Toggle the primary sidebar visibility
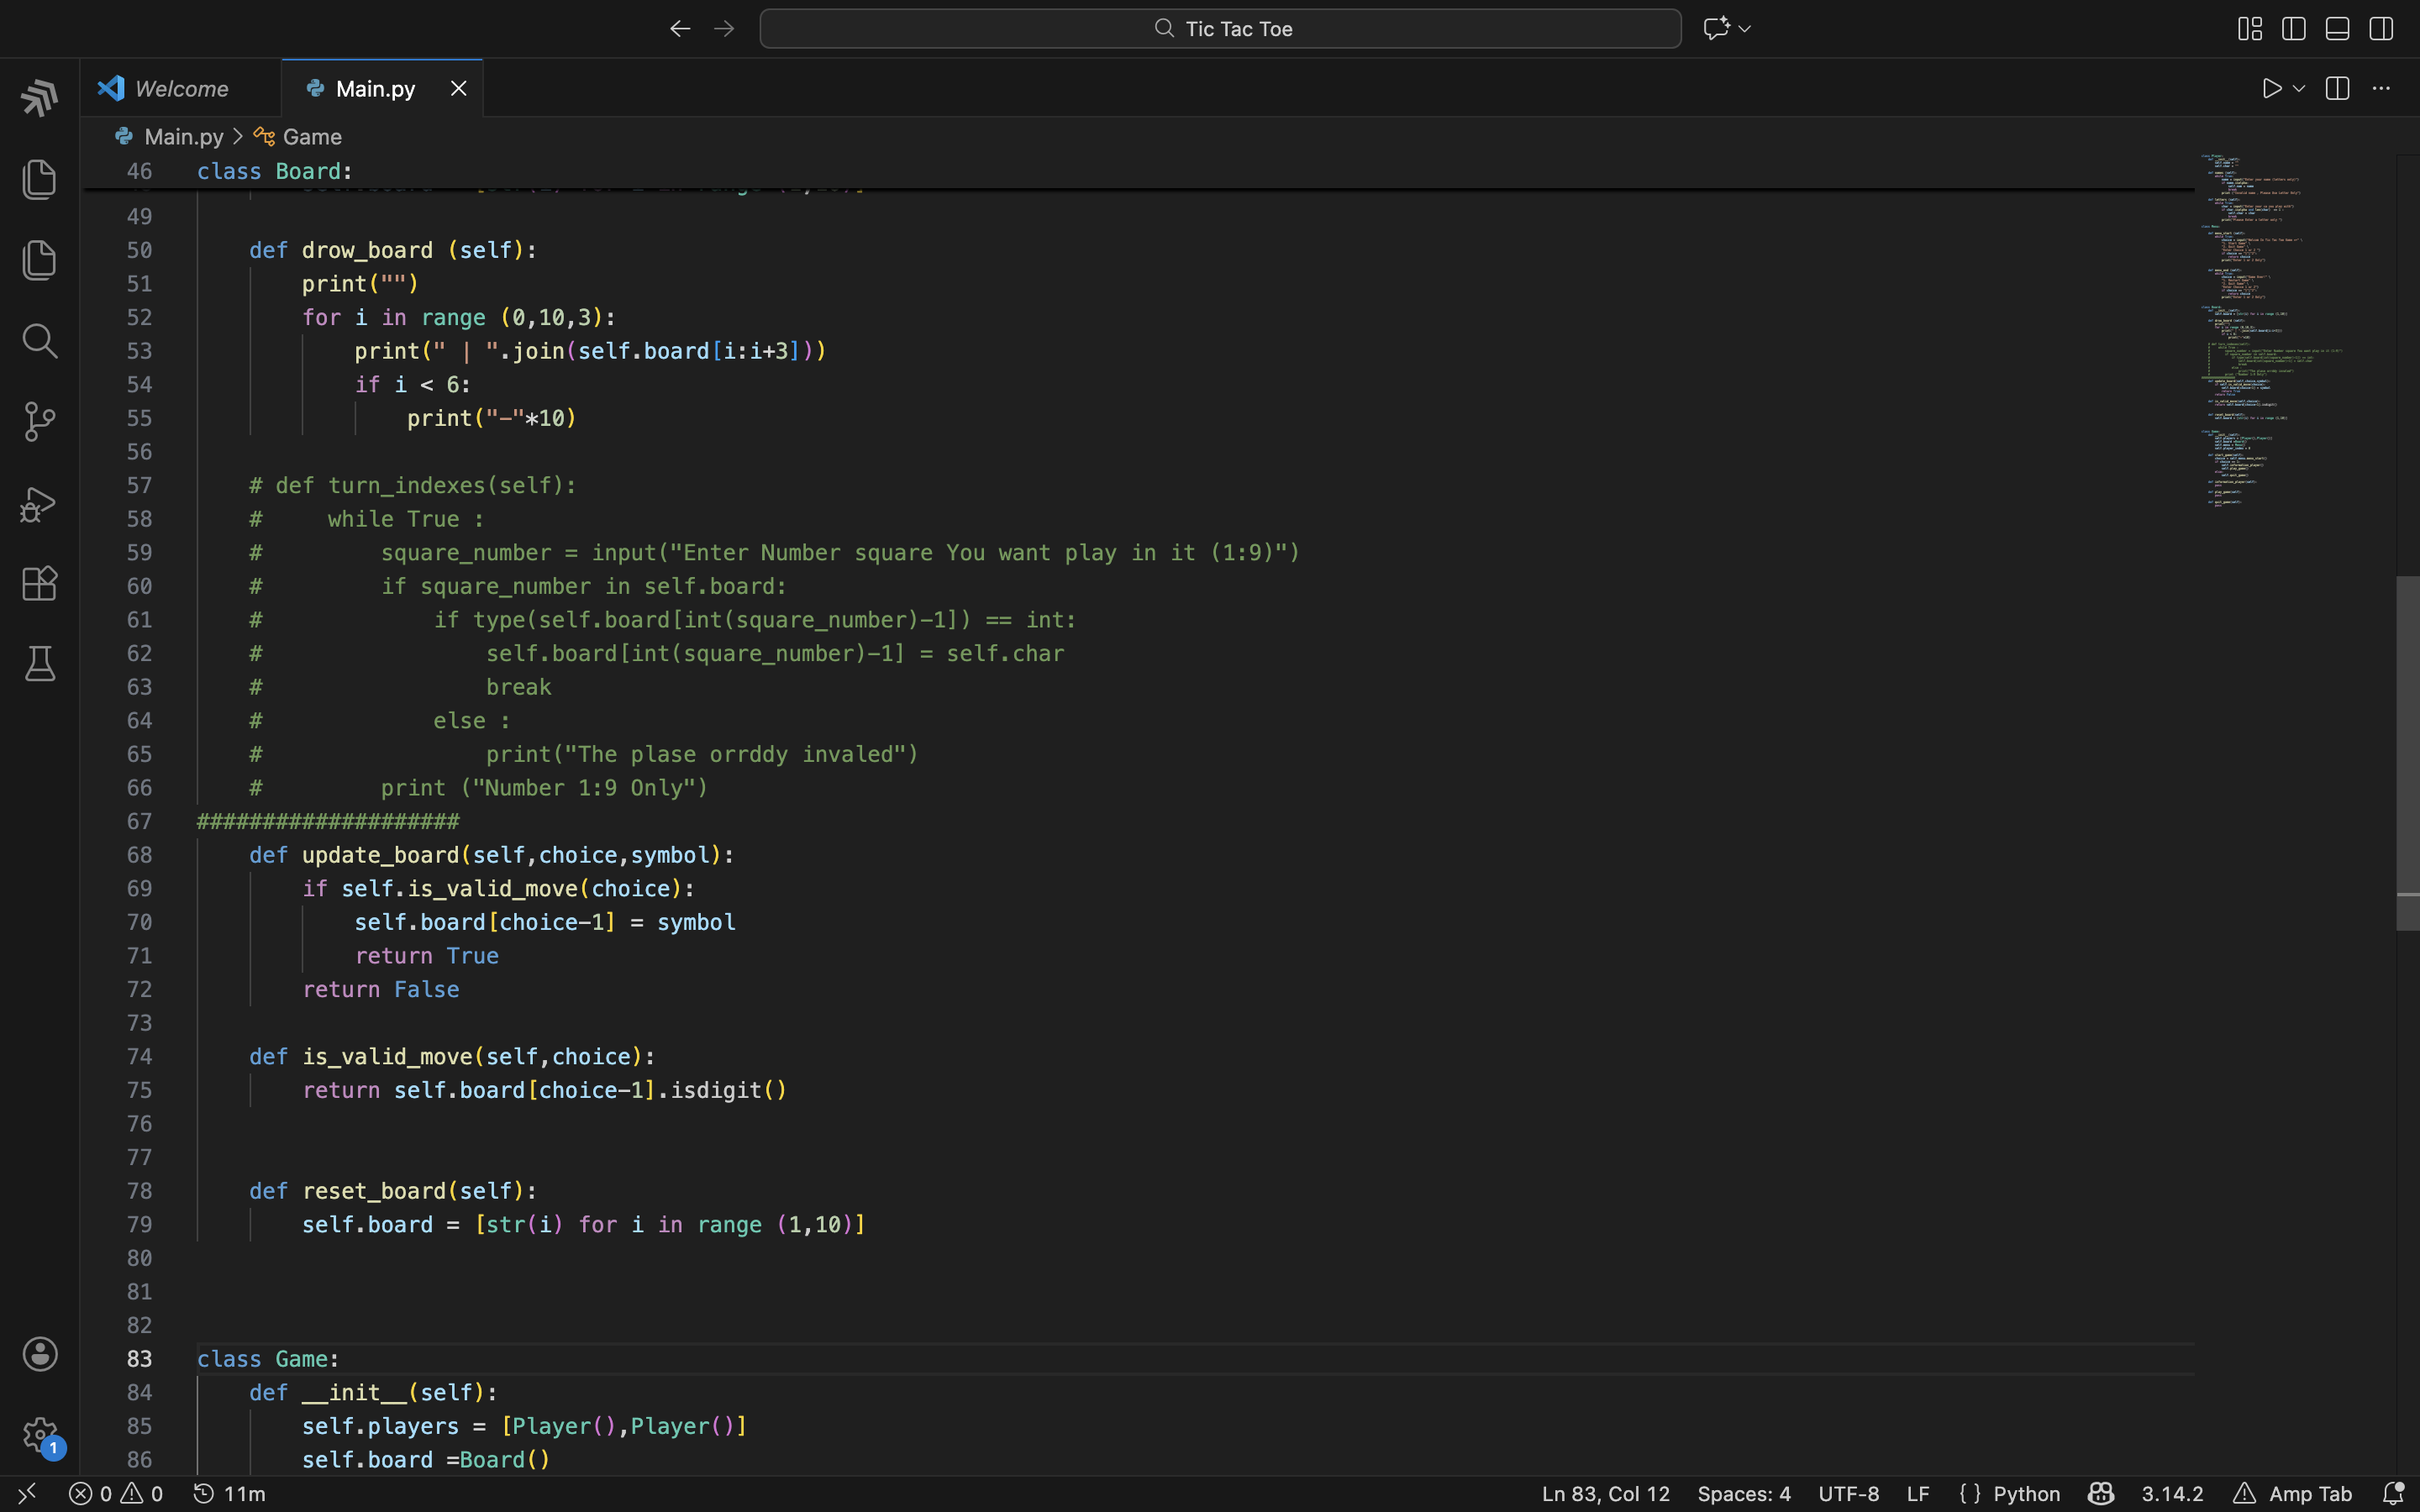The image size is (2420, 1512). (2294, 29)
